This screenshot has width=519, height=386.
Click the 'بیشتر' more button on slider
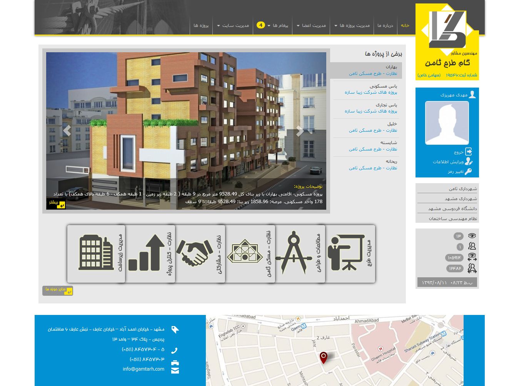click(56, 203)
